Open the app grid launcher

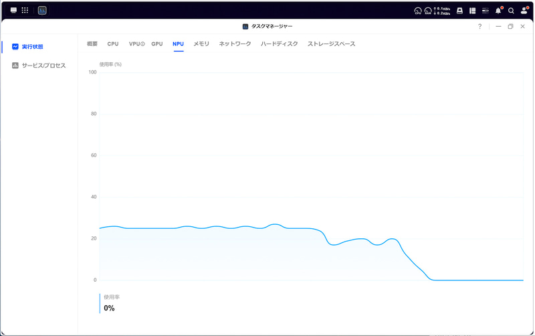(x=25, y=11)
